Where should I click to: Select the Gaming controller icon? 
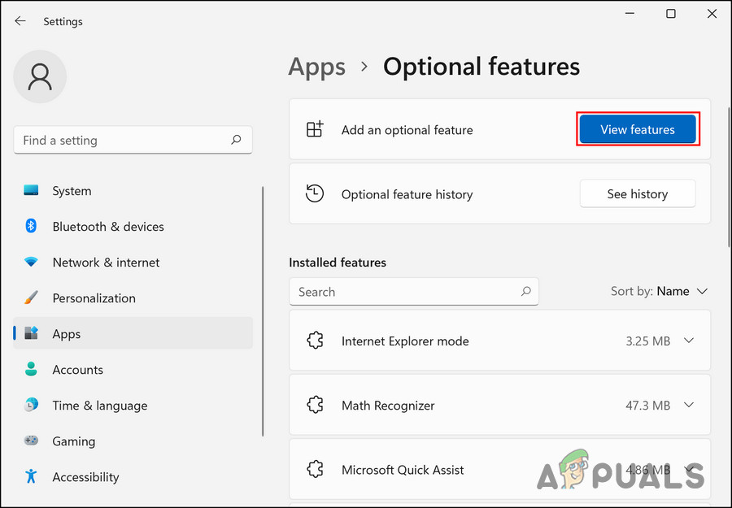tap(31, 441)
